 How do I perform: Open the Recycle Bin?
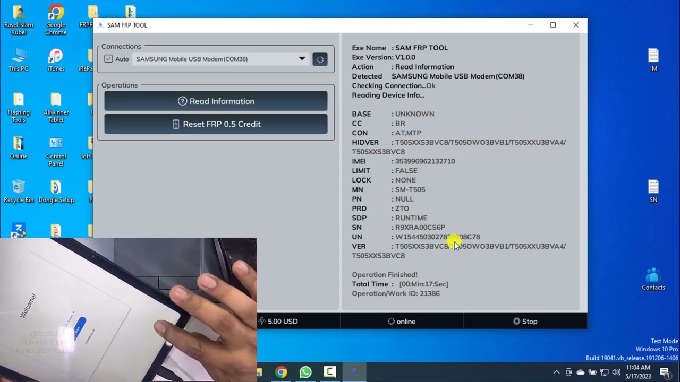click(19, 192)
